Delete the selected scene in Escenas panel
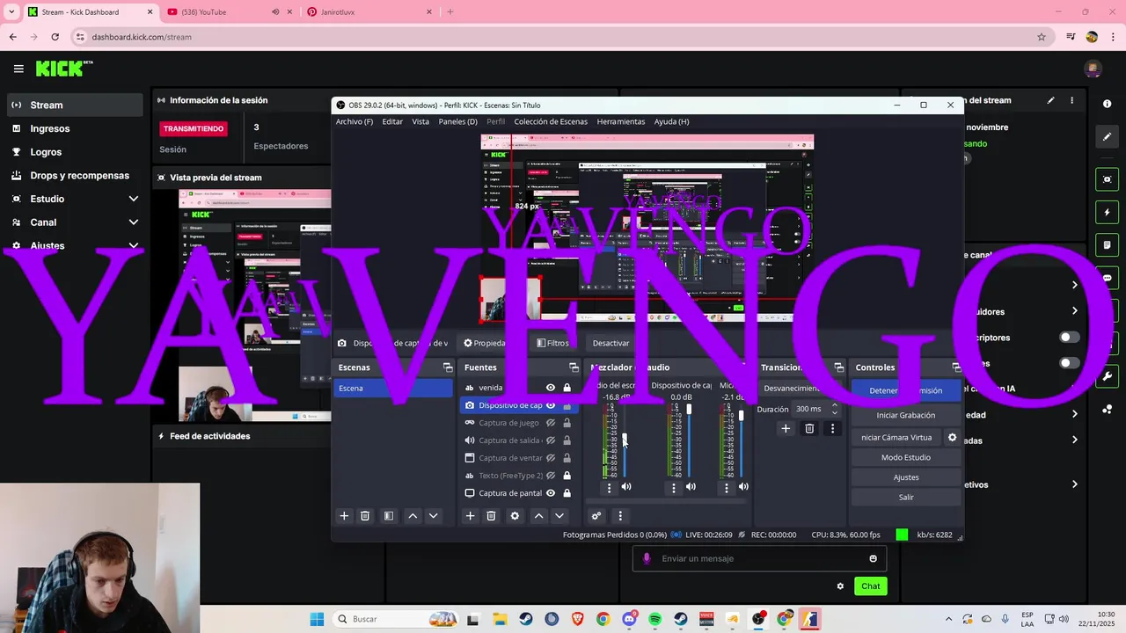The width and height of the screenshot is (1126, 633). point(365,516)
